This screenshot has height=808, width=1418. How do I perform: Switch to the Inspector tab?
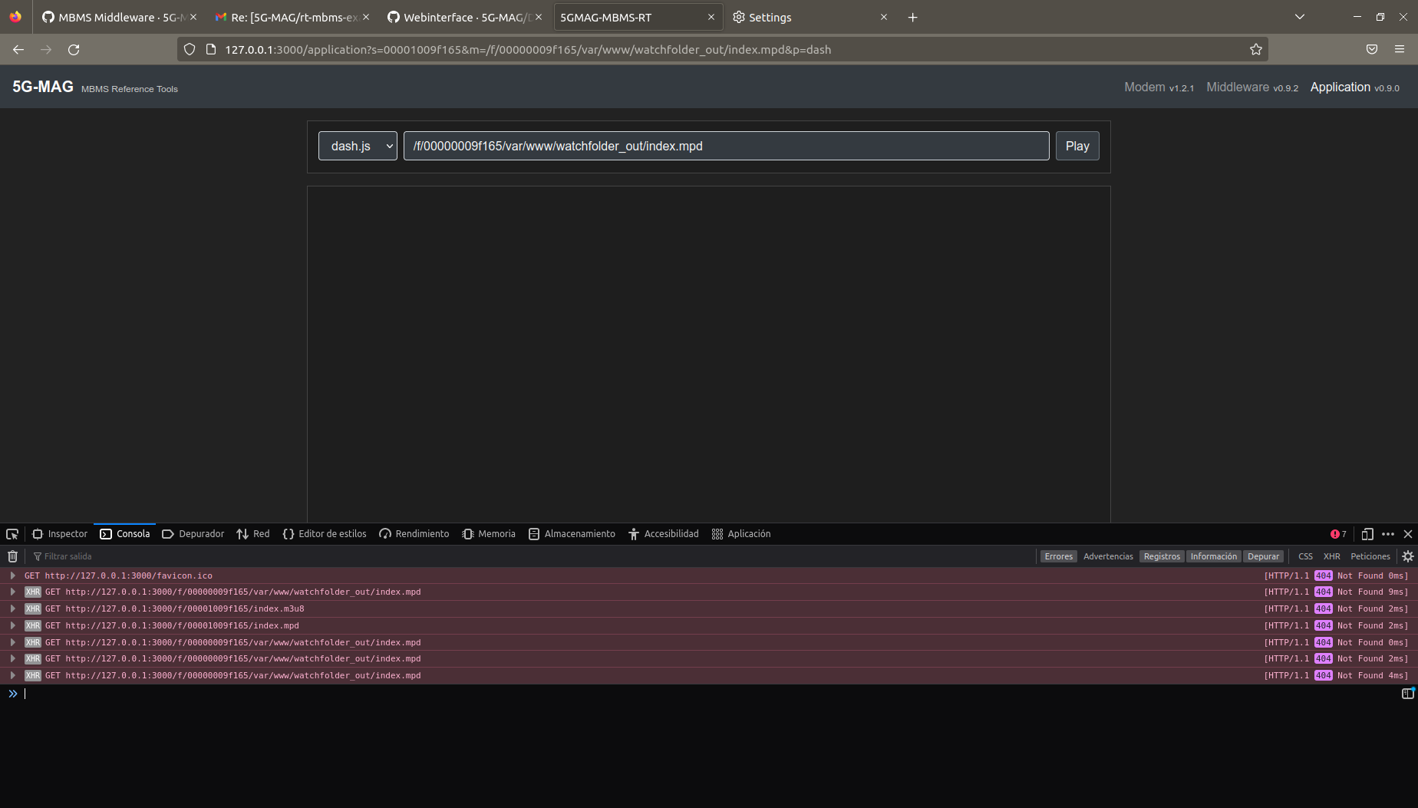pyautogui.click(x=60, y=533)
